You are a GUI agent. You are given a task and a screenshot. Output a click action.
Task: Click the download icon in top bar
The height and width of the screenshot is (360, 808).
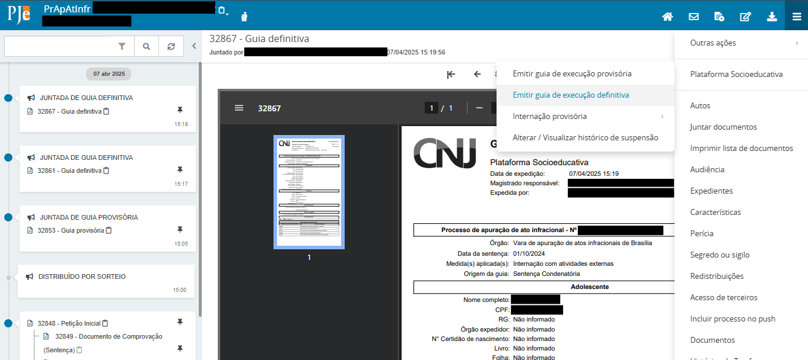(772, 17)
